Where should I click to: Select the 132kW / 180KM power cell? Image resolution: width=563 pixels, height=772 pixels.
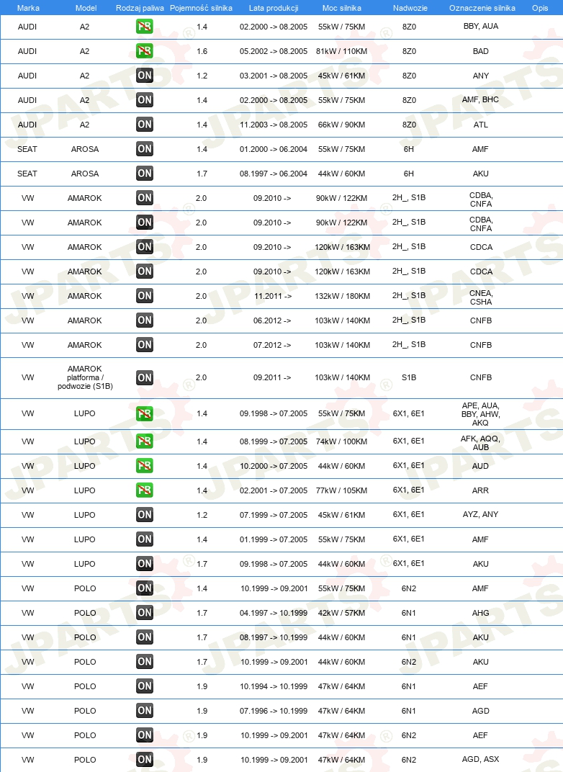coord(343,296)
